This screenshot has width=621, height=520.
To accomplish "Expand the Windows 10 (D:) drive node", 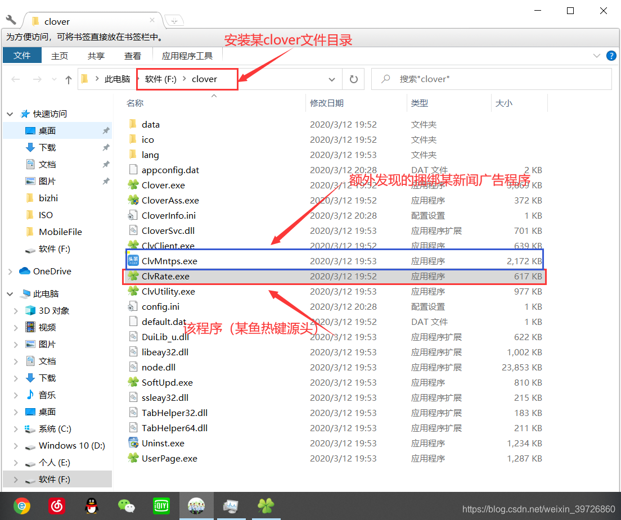I will click(16, 446).
